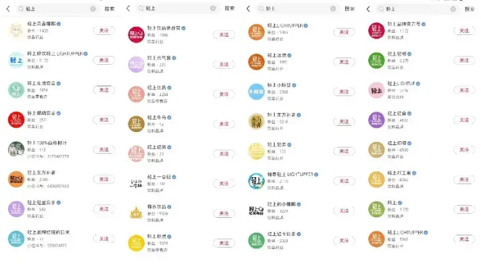The height and width of the screenshot is (268, 481).
Task: Clear the search text in the leftmost panel
Action: coord(93,9)
